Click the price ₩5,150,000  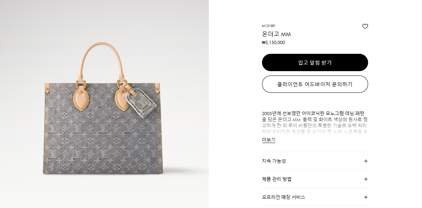tap(274, 43)
